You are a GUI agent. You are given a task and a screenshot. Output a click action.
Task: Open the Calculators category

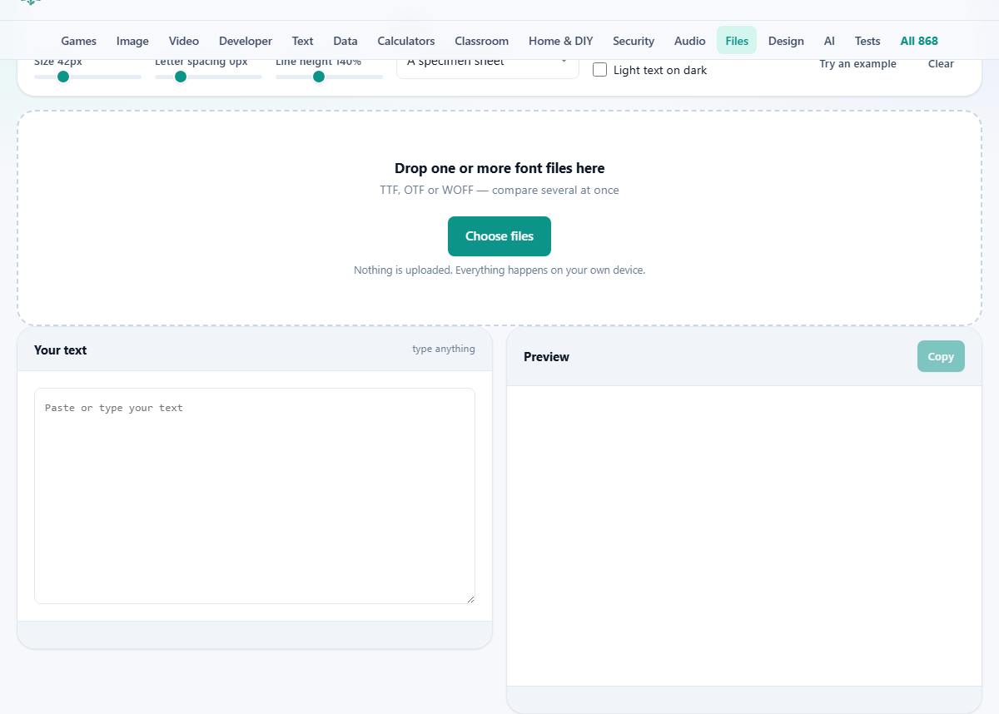406,41
